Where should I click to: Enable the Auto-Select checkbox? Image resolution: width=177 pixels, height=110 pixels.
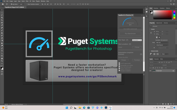click(11, 4)
